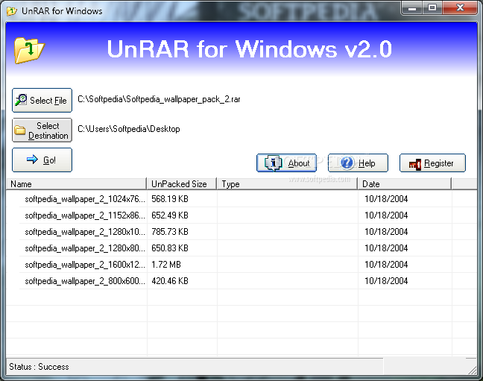Click the Register button
Viewport: 483px width, 381px height.
[432, 163]
